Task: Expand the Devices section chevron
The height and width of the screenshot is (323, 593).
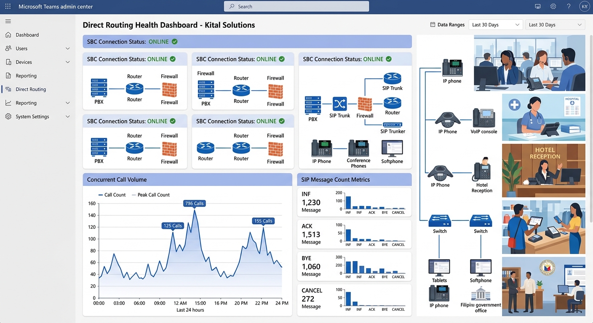Action: (x=68, y=62)
